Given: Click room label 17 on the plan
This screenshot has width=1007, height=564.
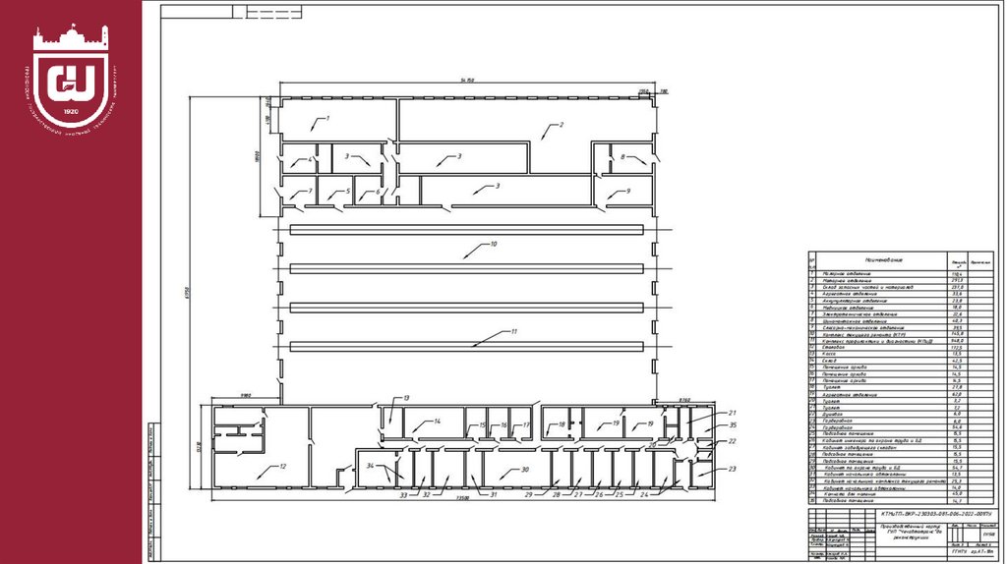Looking at the screenshot, I should pos(526,424).
